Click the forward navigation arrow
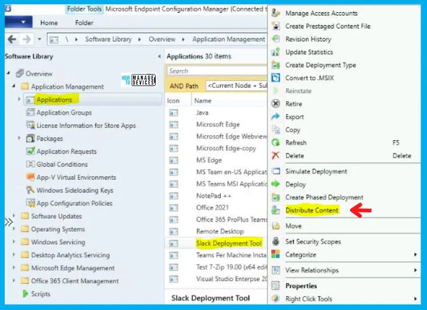Viewport: 427px width, 310px height. click(x=26, y=40)
